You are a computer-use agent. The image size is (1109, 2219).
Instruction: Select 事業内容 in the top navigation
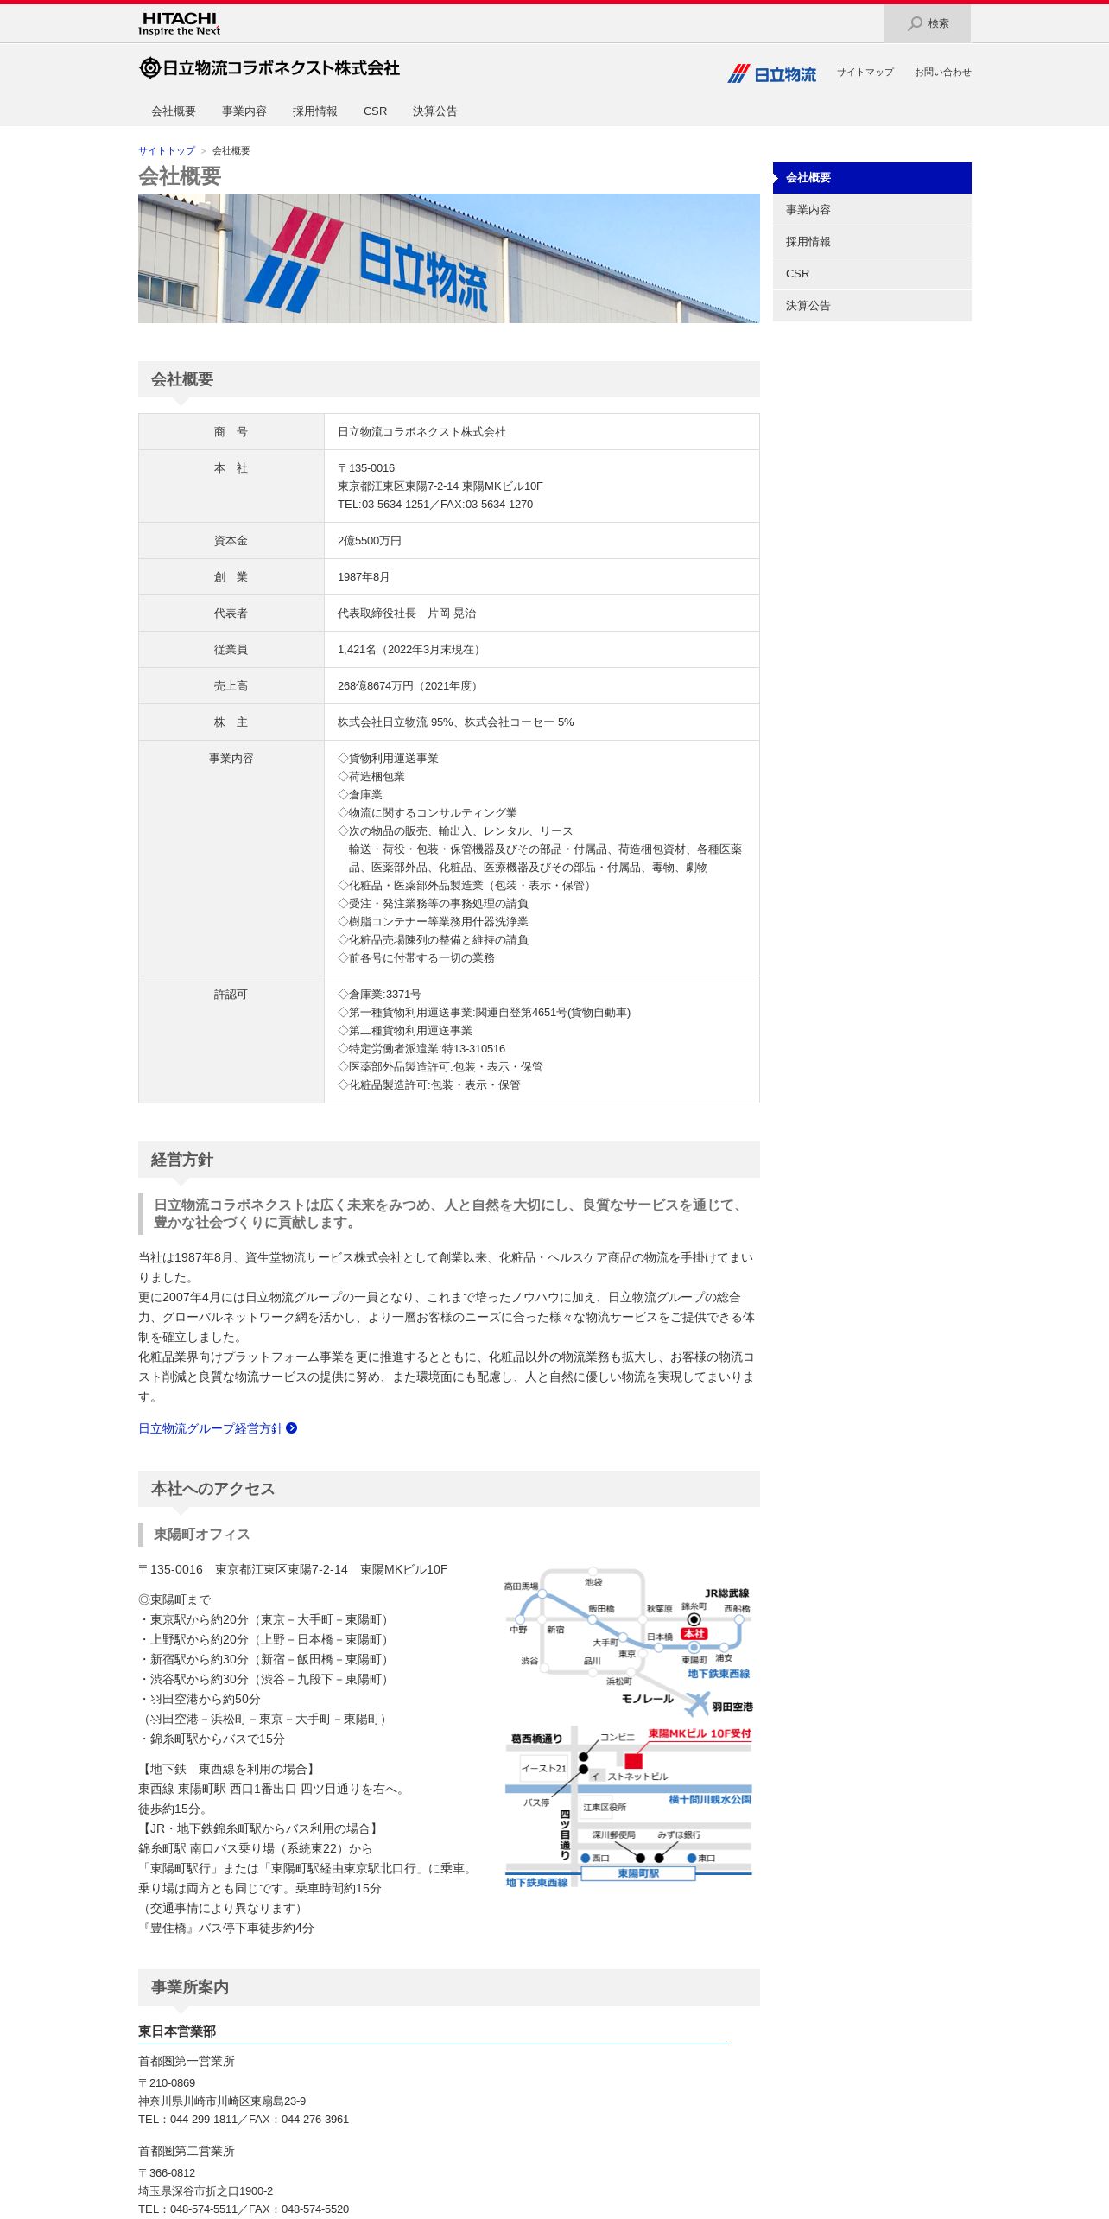244,111
